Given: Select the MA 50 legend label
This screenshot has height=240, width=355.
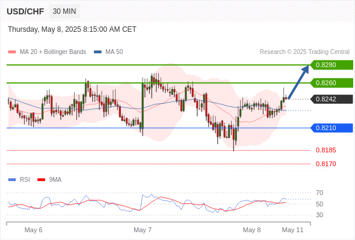Looking at the screenshot, I should [114, 52].
